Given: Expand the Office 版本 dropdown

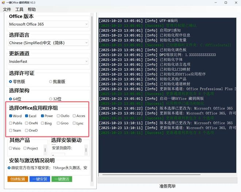Looking at the screenshot, I should pyautogui.click(x=49, y=24).
